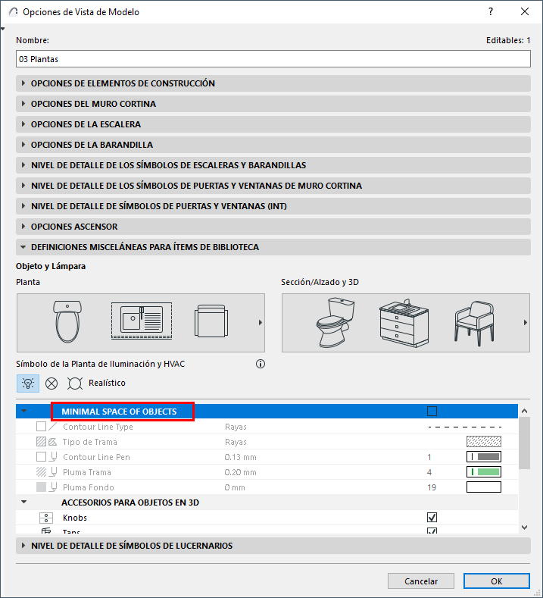
Task: Expand Símbolos de Puertas y Ventanas (INT)
Action: point(273,206)
